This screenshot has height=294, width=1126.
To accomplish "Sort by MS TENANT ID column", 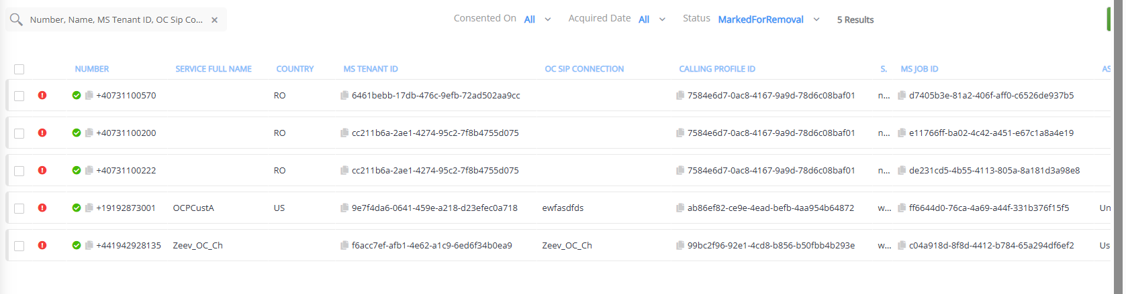I will coord(371,69).
